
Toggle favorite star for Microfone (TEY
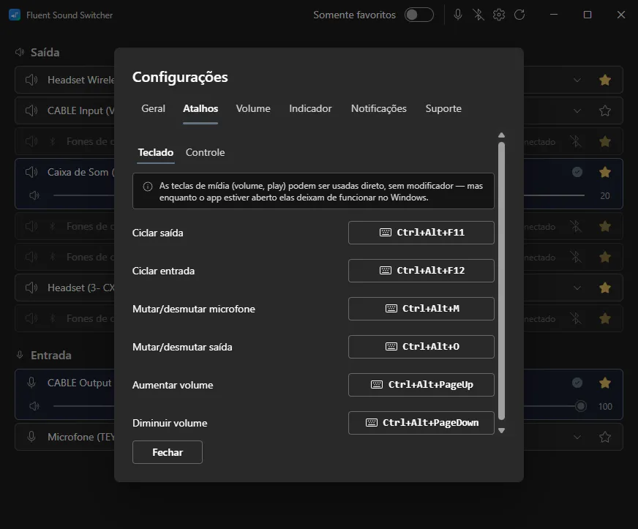point(605,437)
